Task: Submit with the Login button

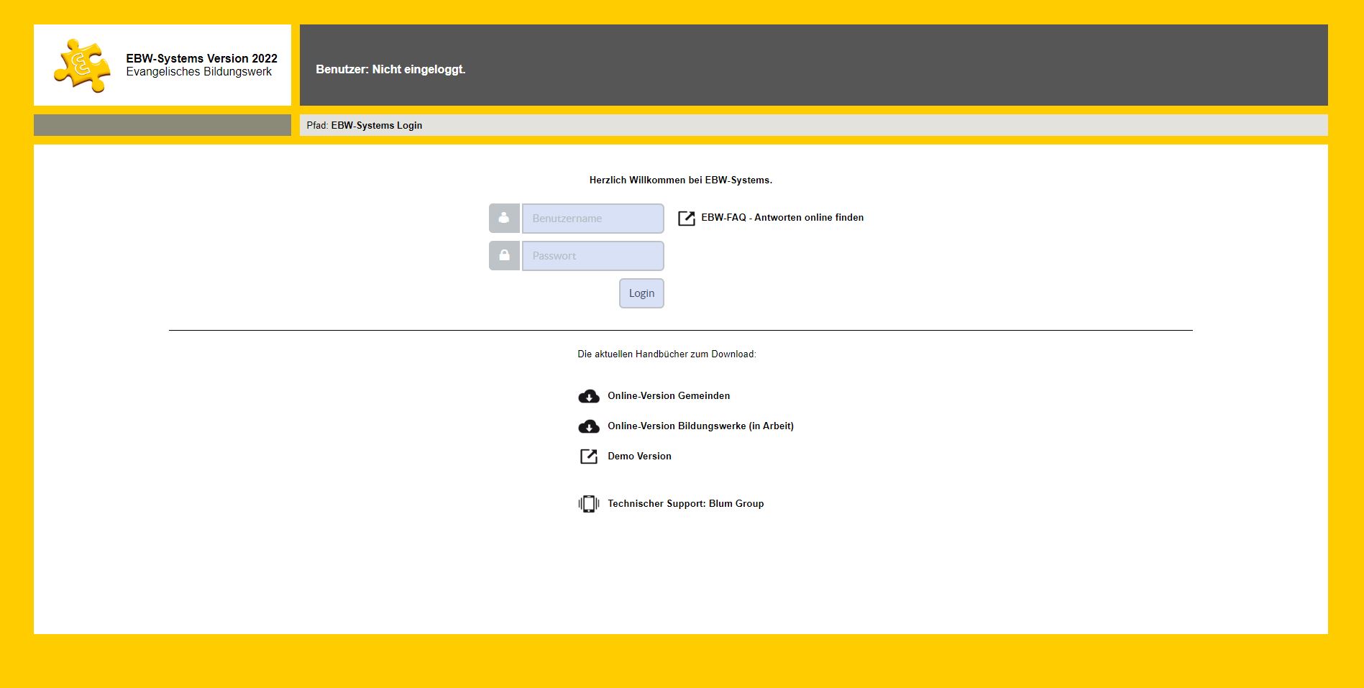Action: tap(641, 293)
